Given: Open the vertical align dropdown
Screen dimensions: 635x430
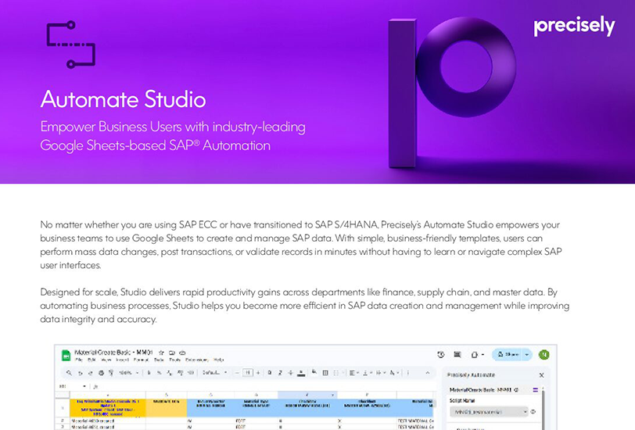Looking at the screenshot, I should pyautogui.click(x=368, y=373).
